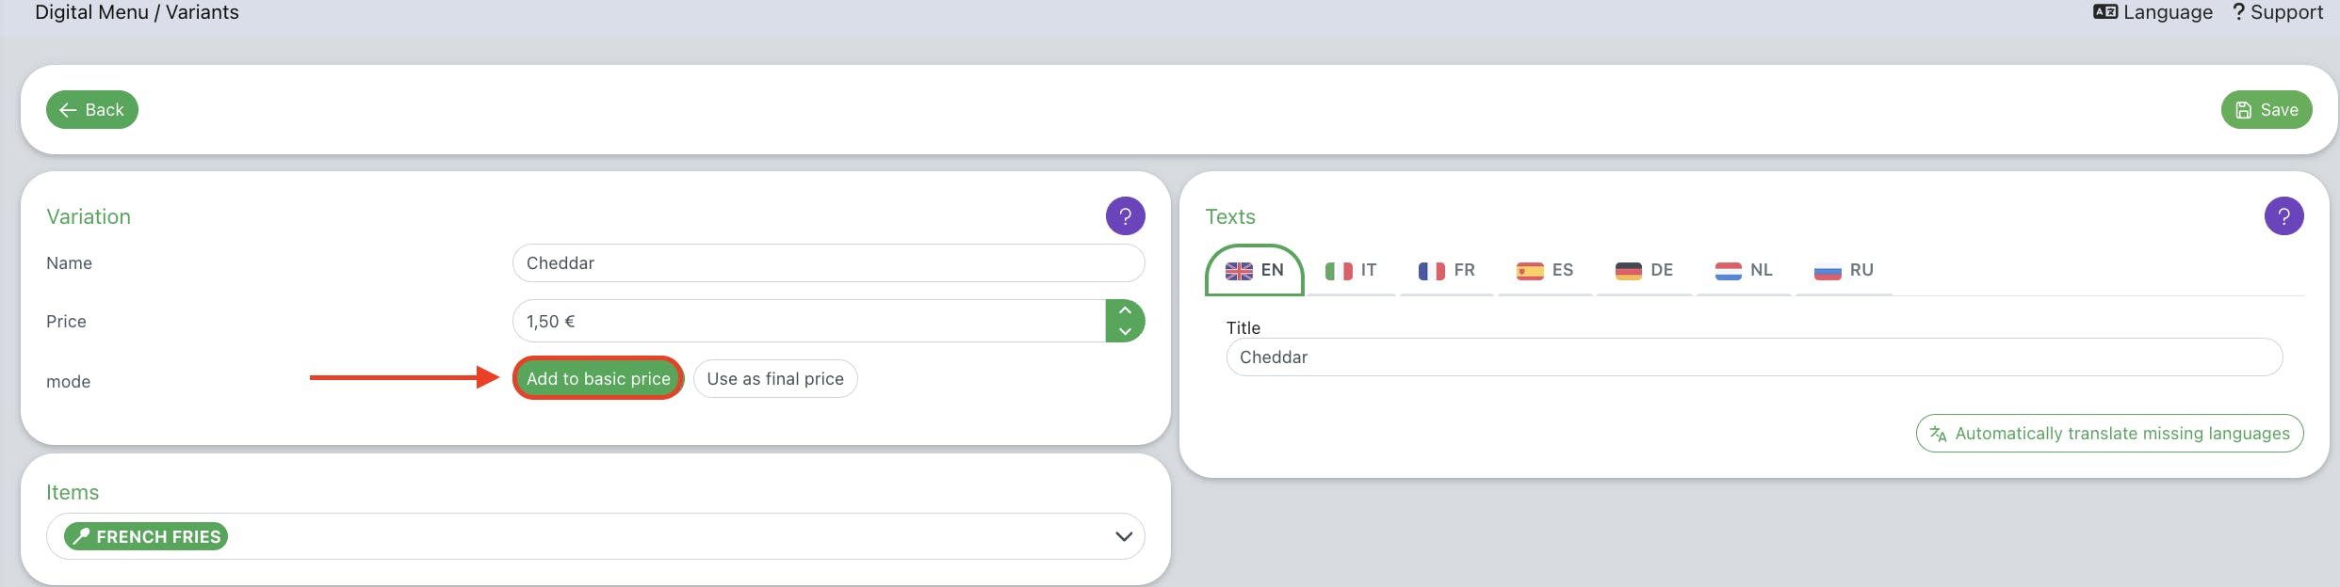Image resolution: width=2340 pixels, height=587 pixels.
Task: Open Support from the top bar
Action: [x=2277, y=12]
